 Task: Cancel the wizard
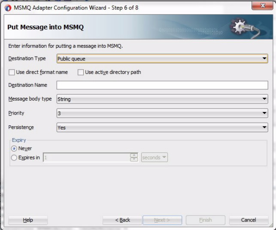(249, 220)
